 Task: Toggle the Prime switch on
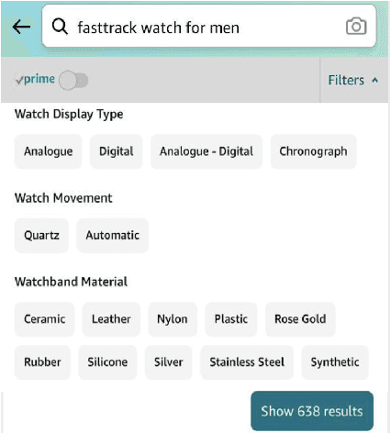pyautogui.click(x=73, y=81)
